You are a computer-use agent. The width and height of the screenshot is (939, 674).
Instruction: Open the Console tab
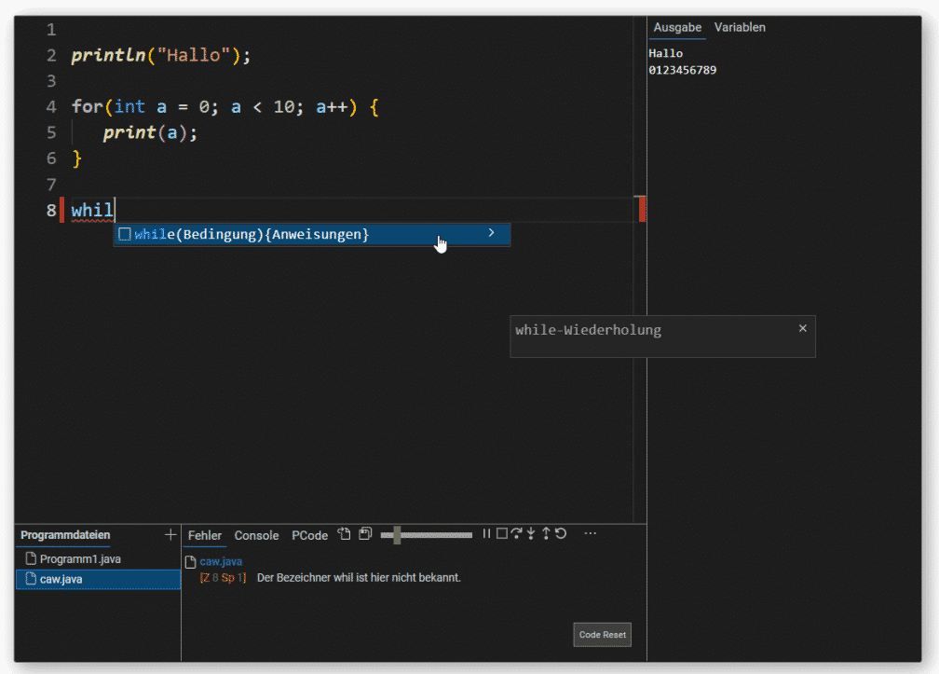pyautogui.click(x=256, y=536)
